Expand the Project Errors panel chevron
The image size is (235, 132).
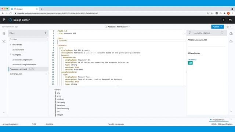[x=231, y=120]
